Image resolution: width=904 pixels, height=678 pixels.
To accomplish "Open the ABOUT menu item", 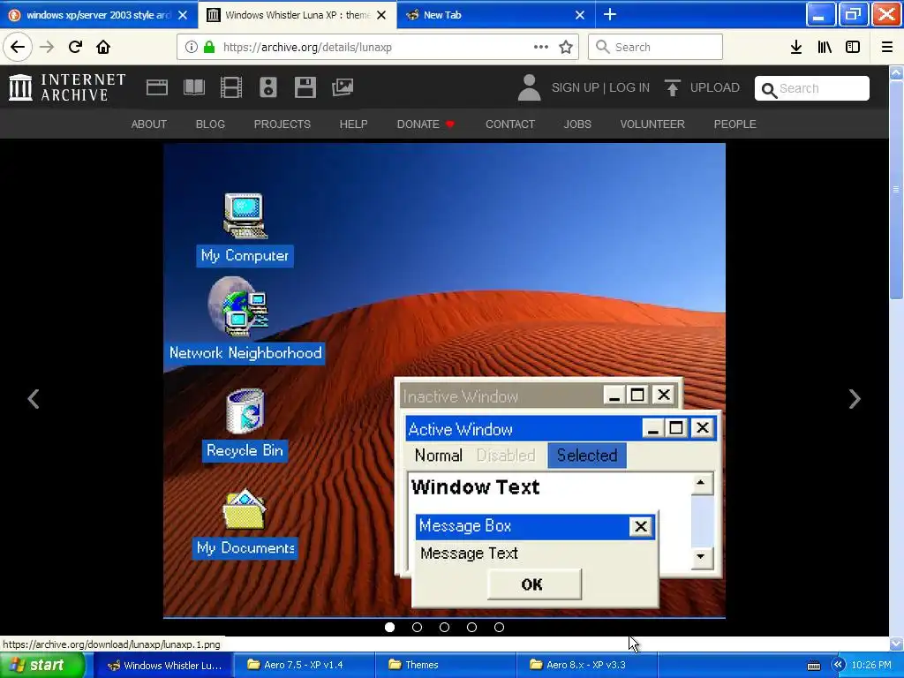I will coord(148,124).
